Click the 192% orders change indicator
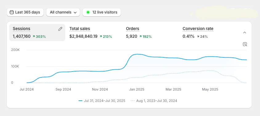 point(146,37)
